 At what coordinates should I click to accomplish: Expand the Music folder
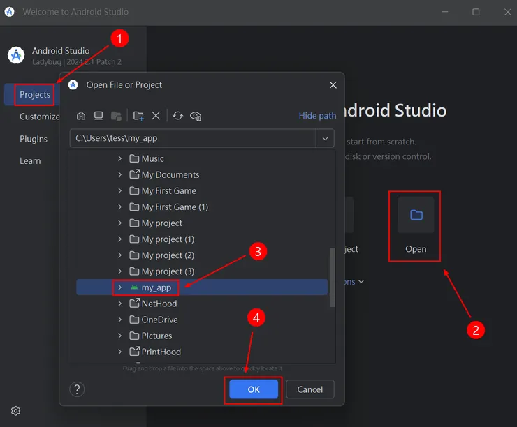coord(120,158)
